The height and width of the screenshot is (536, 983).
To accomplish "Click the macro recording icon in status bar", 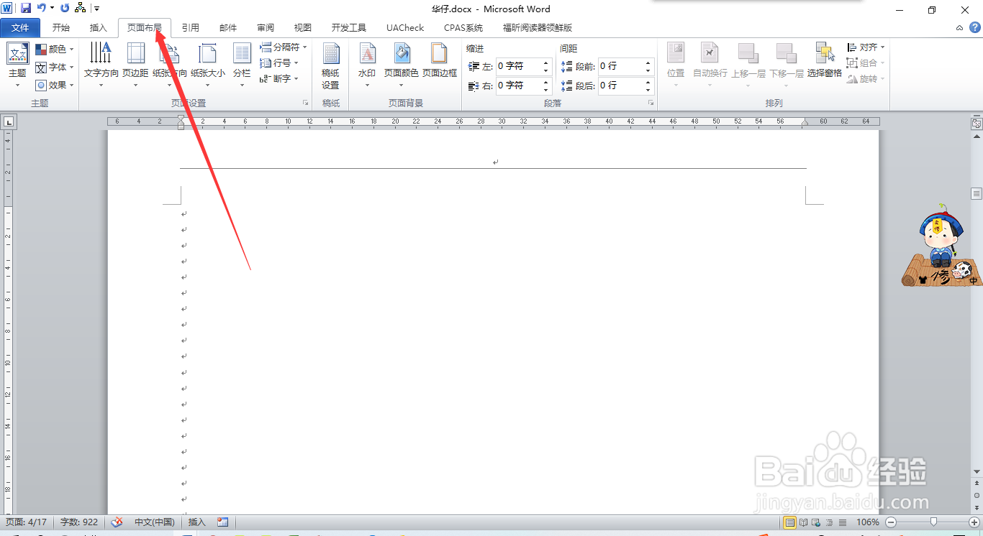I will coord(222,522).
